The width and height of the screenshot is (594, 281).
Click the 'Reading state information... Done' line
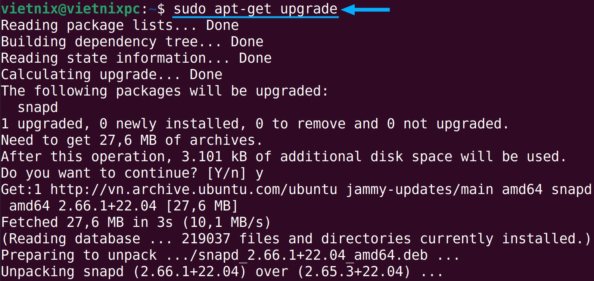tap(136, 58)
